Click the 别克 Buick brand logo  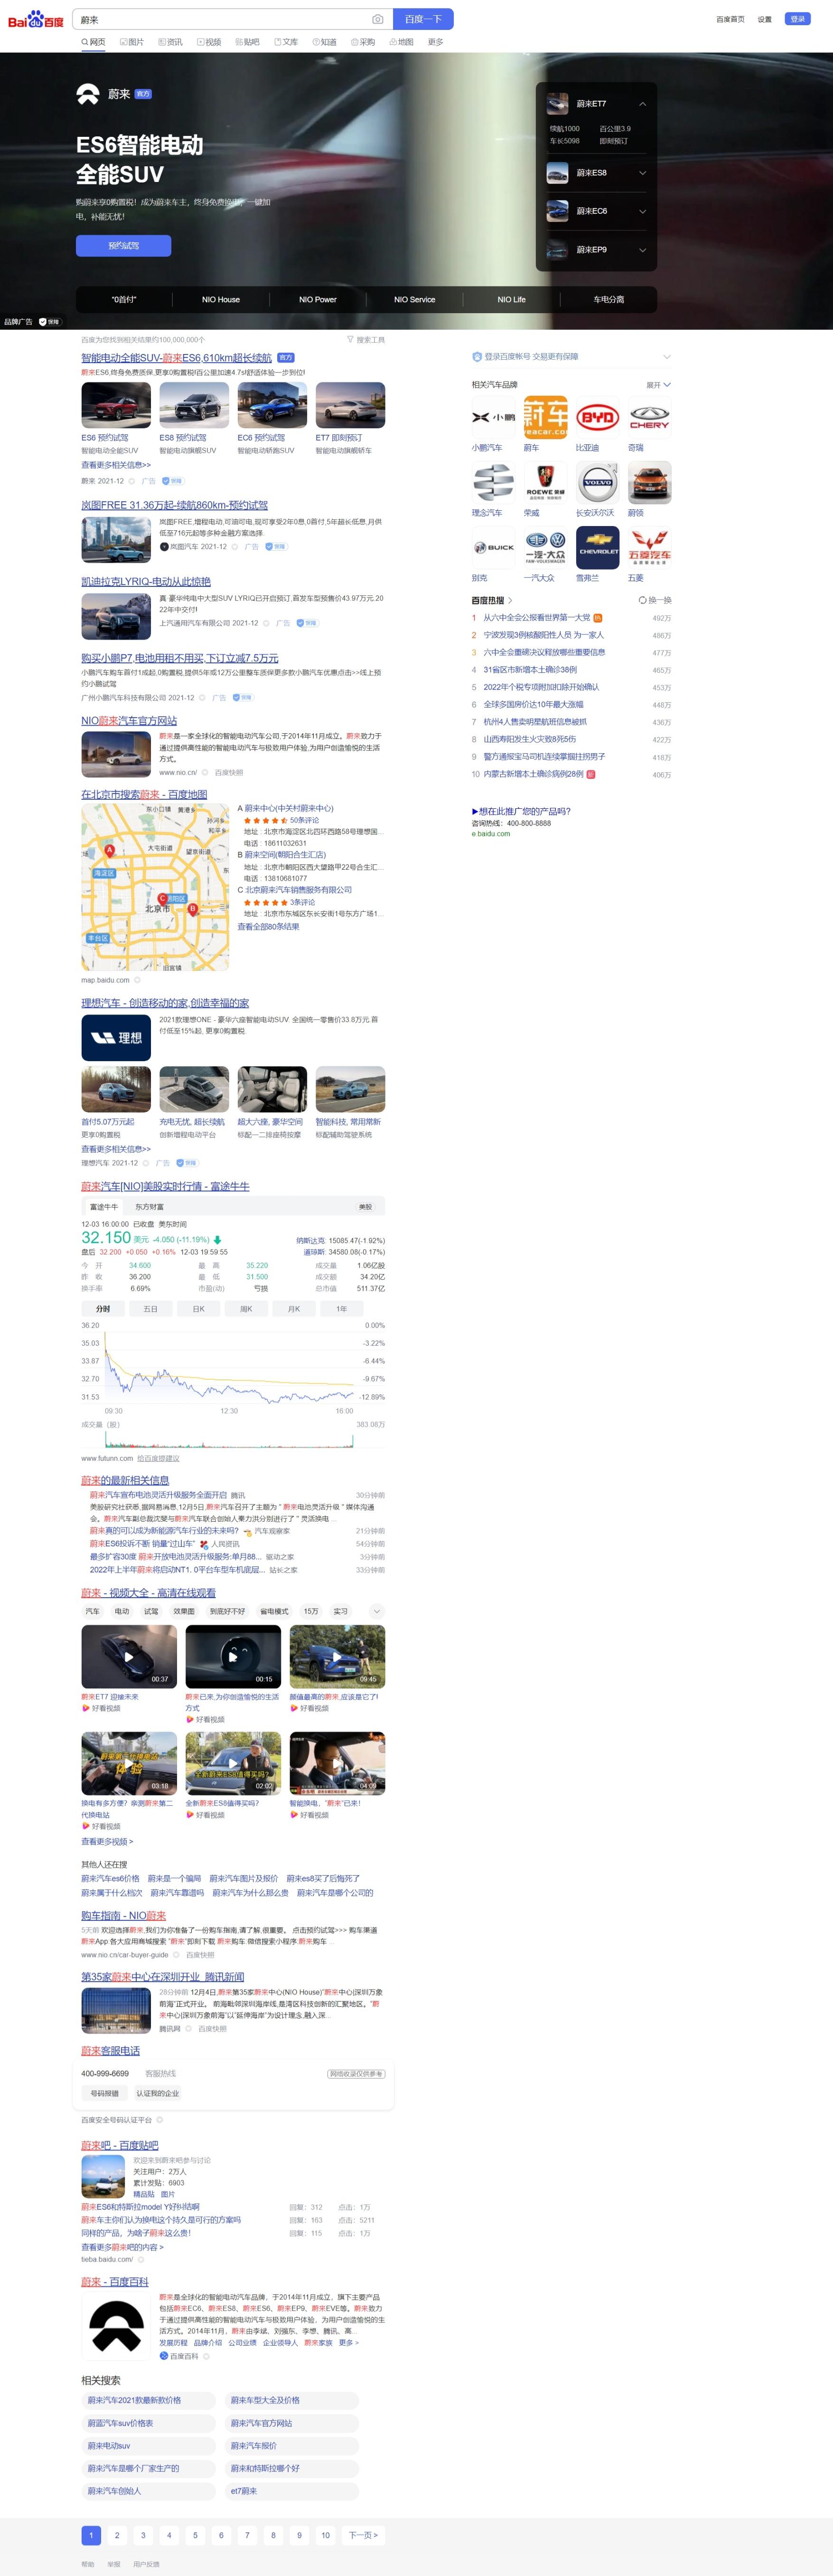pos(494,548)
